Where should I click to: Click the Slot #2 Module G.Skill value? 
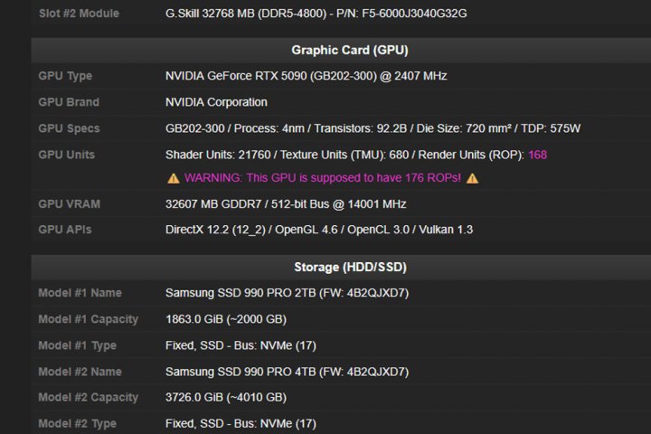[316, 14]
